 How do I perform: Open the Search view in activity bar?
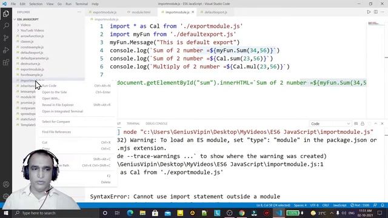pos(6,25)
